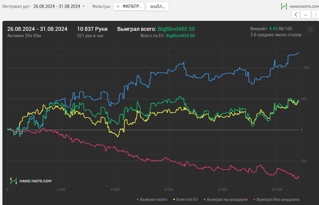Click the blue showdown line peak on chart
Screen dimensions: 319x205
click(x=298, y=53)
